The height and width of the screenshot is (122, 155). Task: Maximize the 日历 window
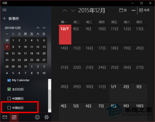click(x=141, y=3)
